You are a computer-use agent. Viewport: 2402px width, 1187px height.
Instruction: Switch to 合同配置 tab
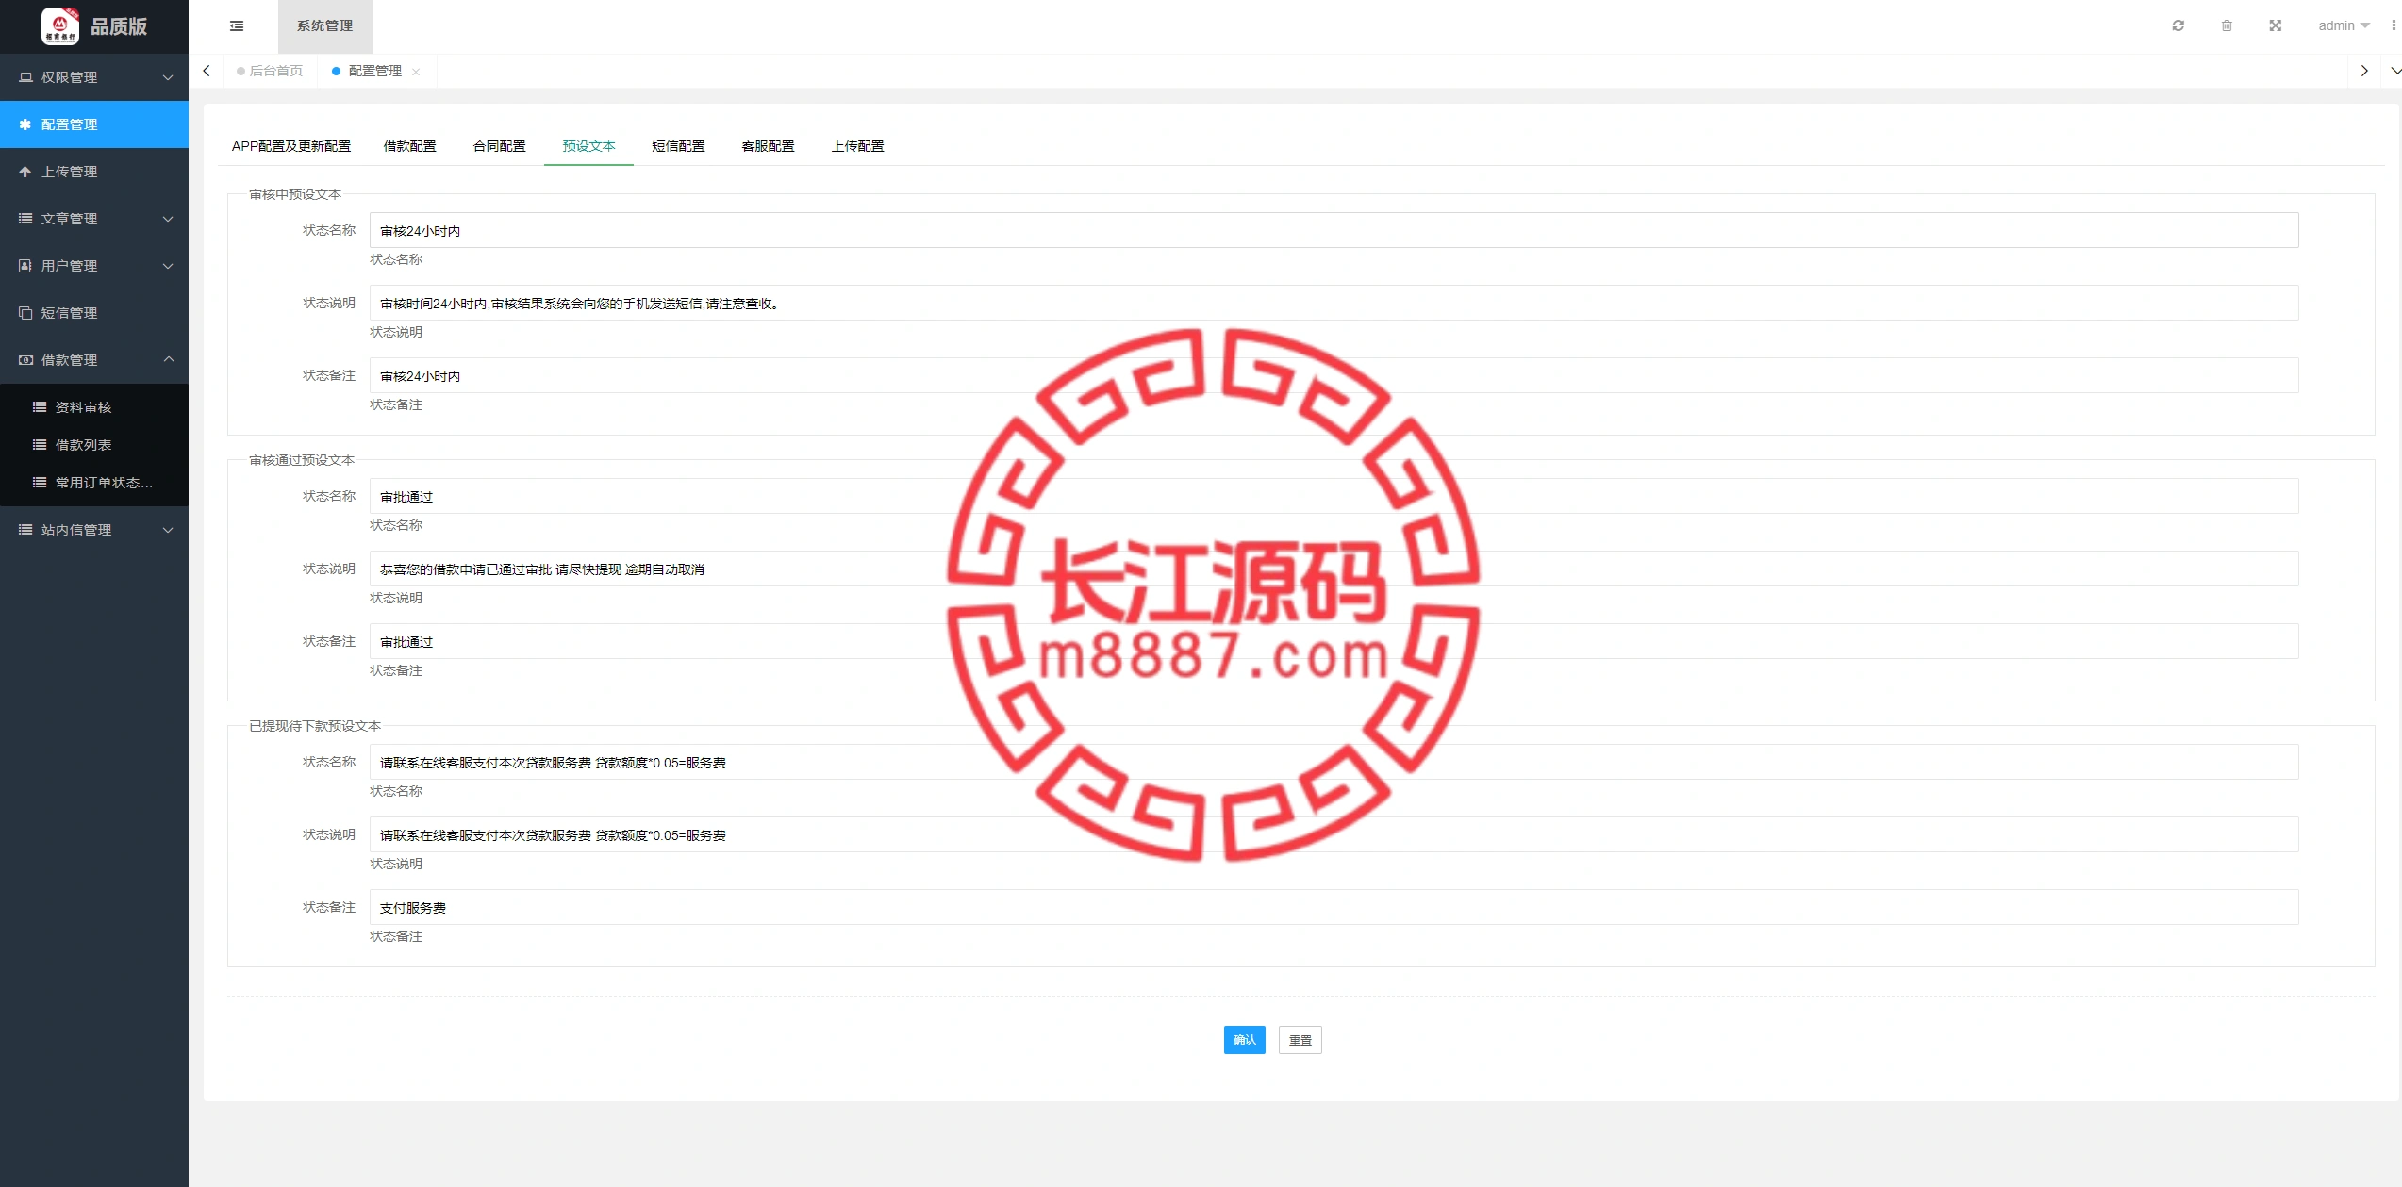click(x=500, y=146)
